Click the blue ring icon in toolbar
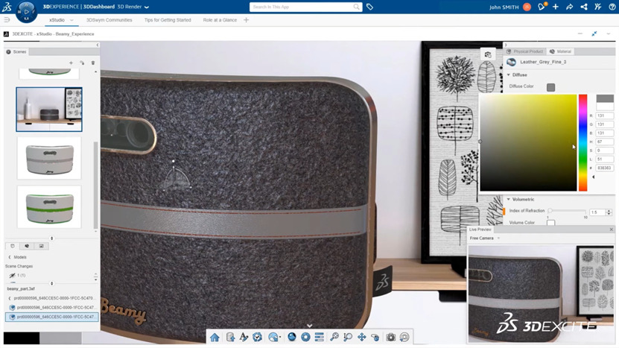619x348 pixels. (x=305, y=337)
